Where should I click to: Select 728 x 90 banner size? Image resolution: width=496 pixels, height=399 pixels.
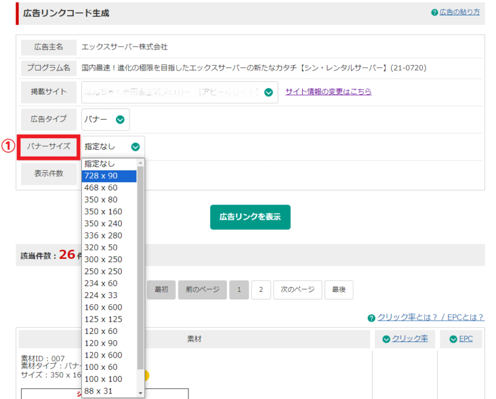coord(110,176)
